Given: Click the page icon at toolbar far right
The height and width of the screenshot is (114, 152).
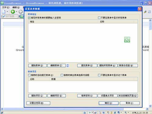Looking at the screenshot, I should tap(149, 12).
